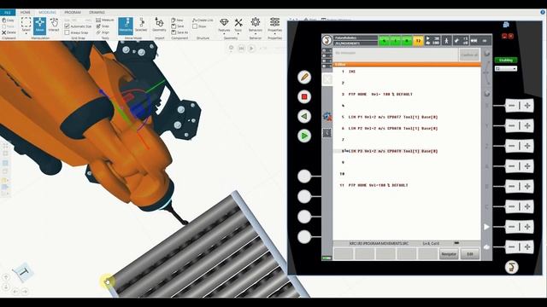Click the Start backwards key on the pendant

[304, 116]
